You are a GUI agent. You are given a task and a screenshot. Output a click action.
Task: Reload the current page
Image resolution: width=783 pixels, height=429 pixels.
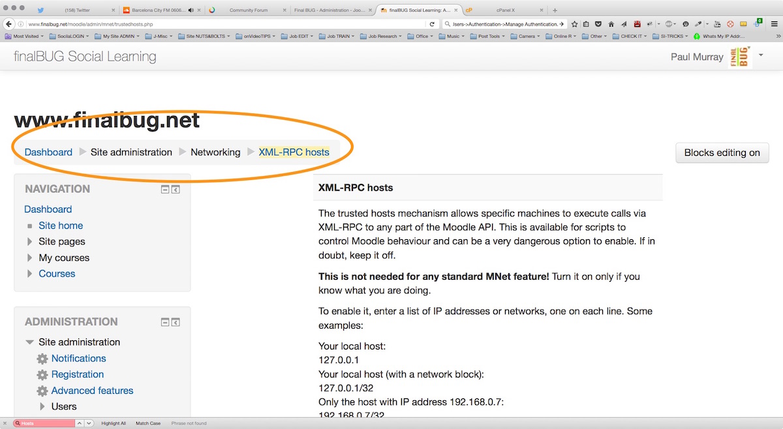pos(432,24)
